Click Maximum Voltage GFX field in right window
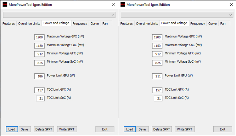The height and width of the screenshot is (136, 236). tap(157, 37)
